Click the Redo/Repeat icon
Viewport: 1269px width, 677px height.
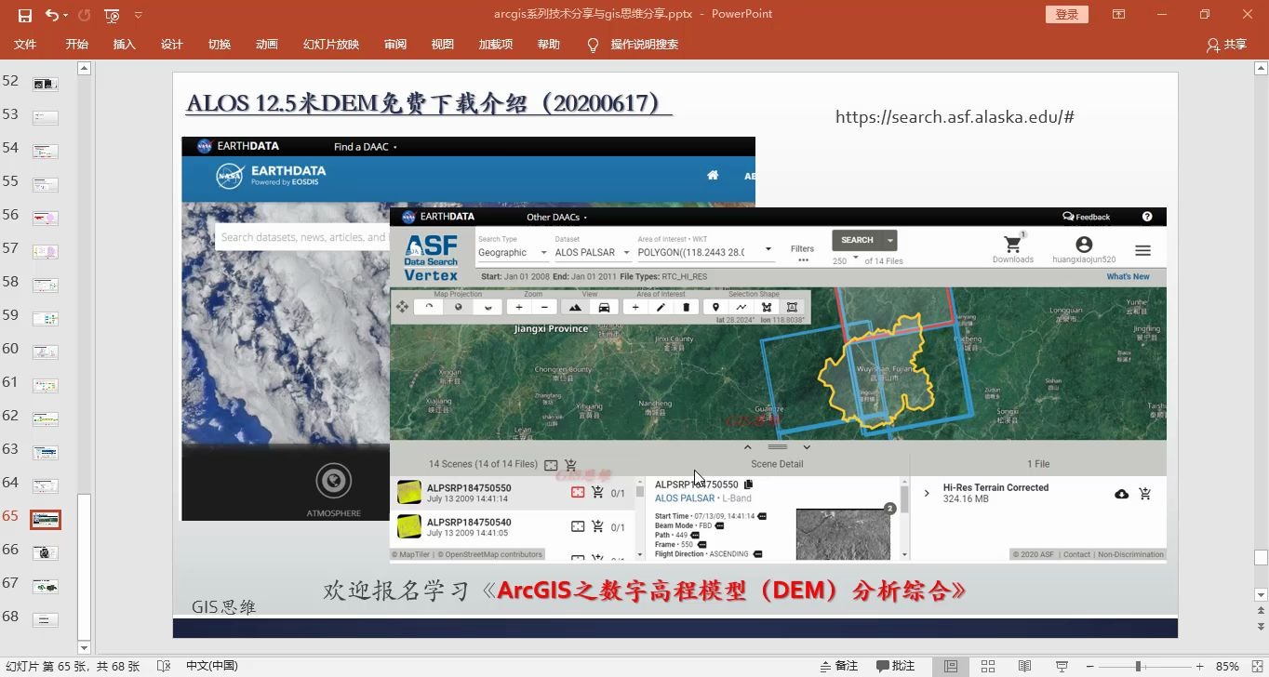point(85,15)
